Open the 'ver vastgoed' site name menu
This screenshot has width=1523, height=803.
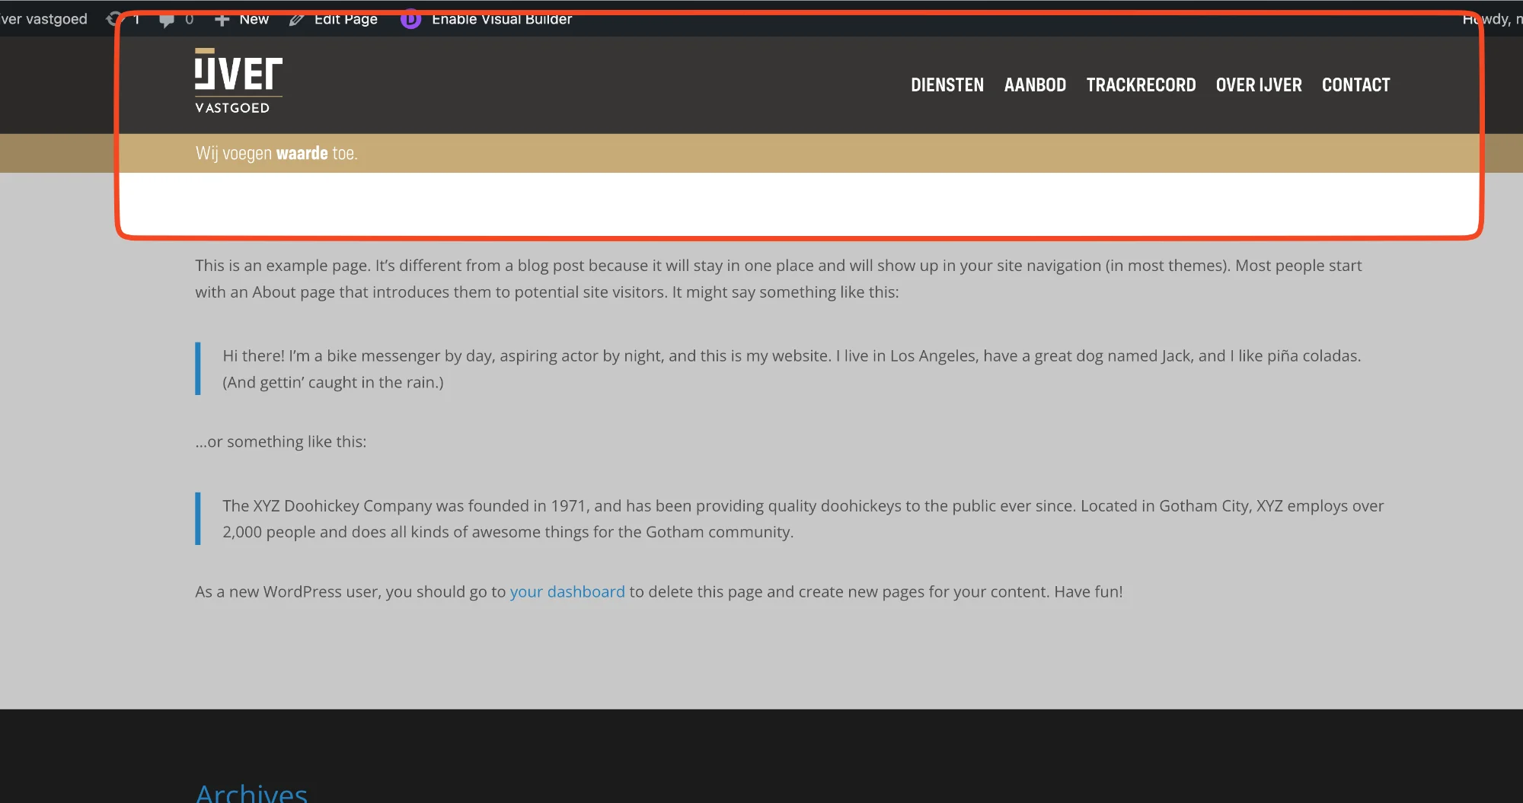coord(44,19)
